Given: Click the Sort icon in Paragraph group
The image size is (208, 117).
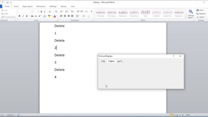Looking at the screenshot, I should (86, 12).
